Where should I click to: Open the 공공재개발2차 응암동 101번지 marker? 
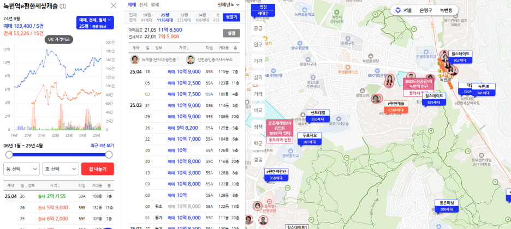pos(280,132)
